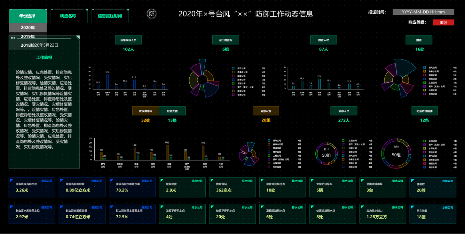This screenshot has height=234, width=465.
Task: Expand the 响应名称 selector
Action: (68, 16)
